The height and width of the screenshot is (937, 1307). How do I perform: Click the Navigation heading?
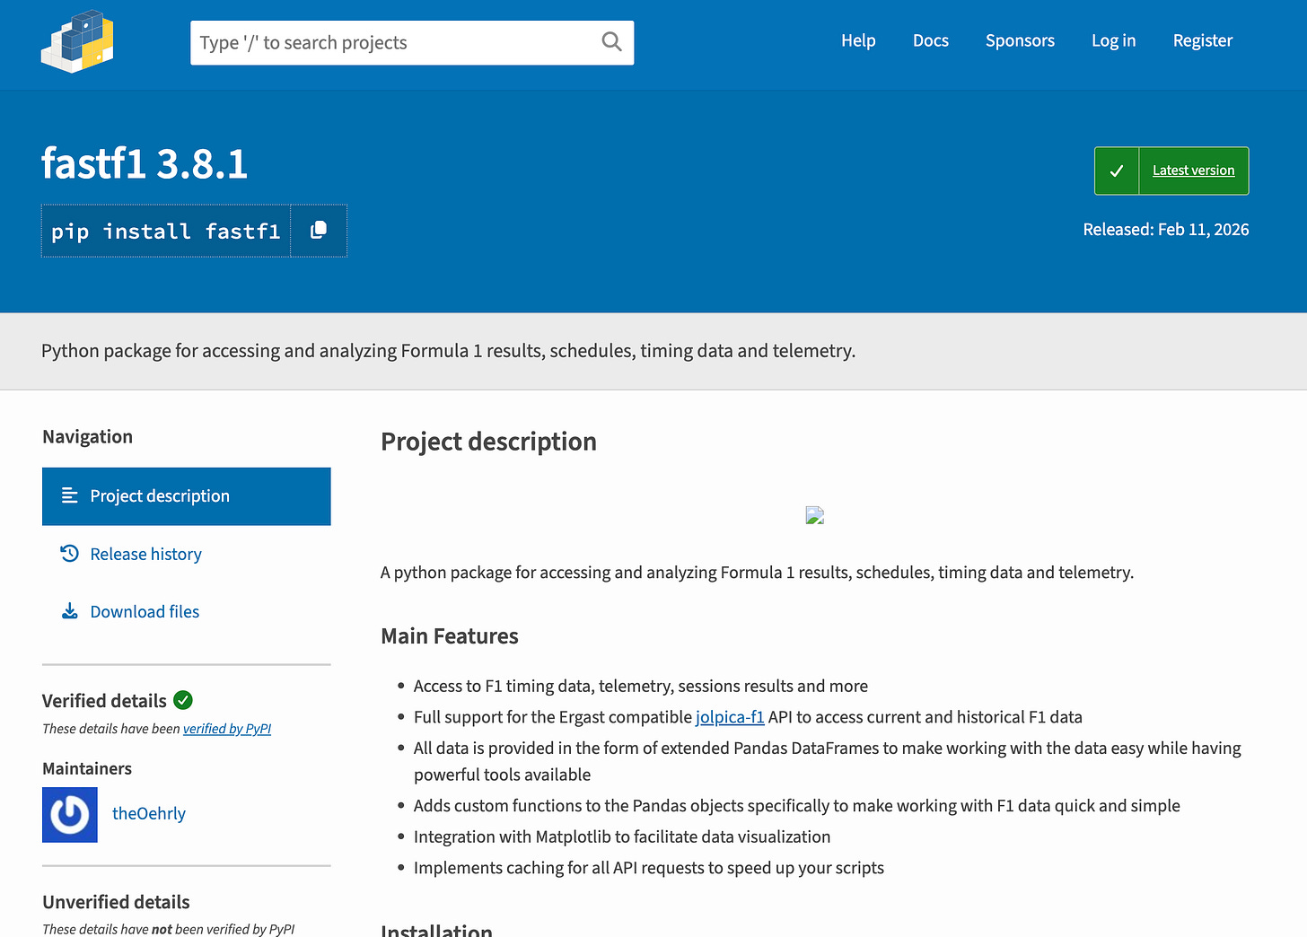[x=87, y=437]
